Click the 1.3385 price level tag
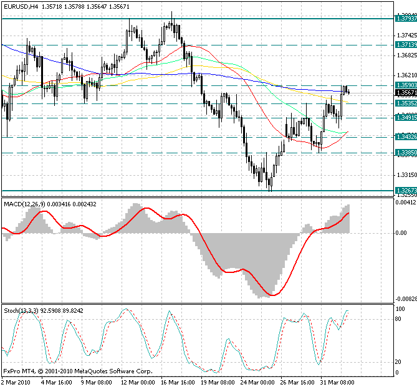The height and width of the screenshot is (387, 417). point(406,152)
